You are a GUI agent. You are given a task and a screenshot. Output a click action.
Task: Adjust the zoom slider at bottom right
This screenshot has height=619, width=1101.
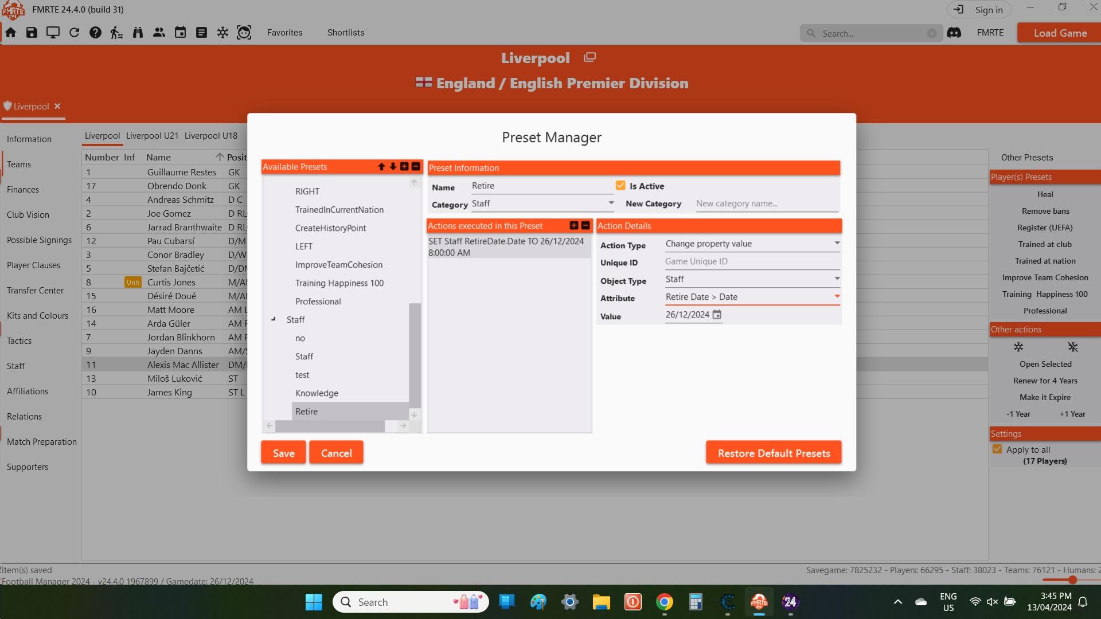tap(1072, 579)
